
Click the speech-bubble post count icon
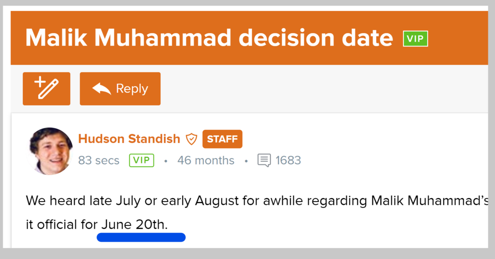pos(264,160)
